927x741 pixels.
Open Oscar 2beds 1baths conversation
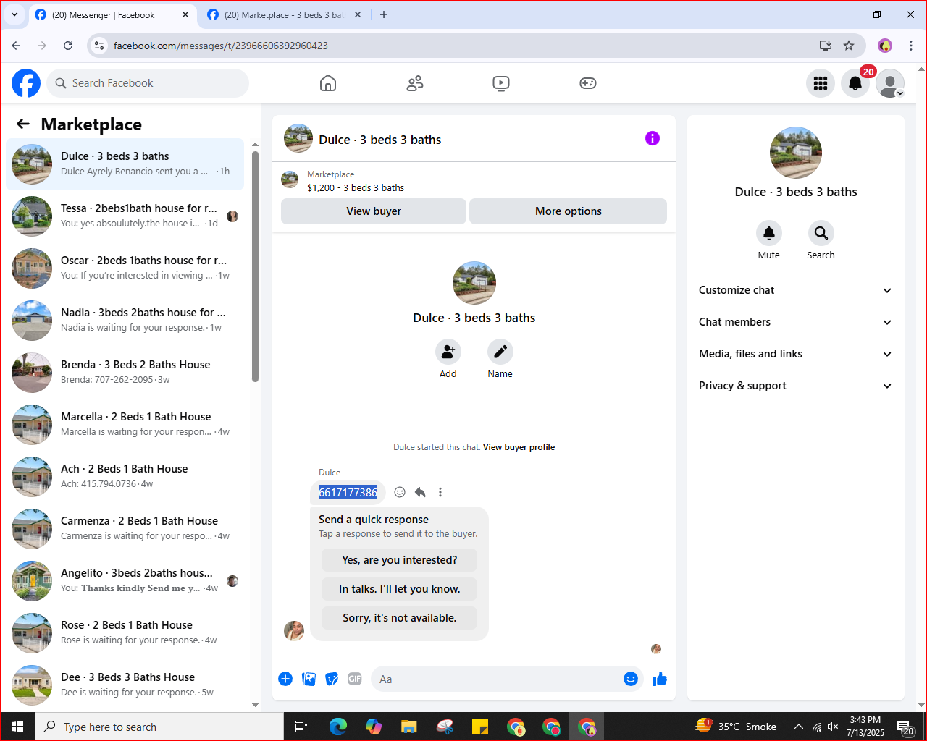click(125, 268)
